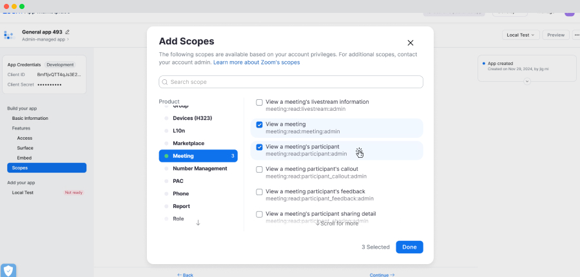Viewport: 580px width, 277px height.
Task: Click the 3 Selected text
Action: click(x=376, y=247)
